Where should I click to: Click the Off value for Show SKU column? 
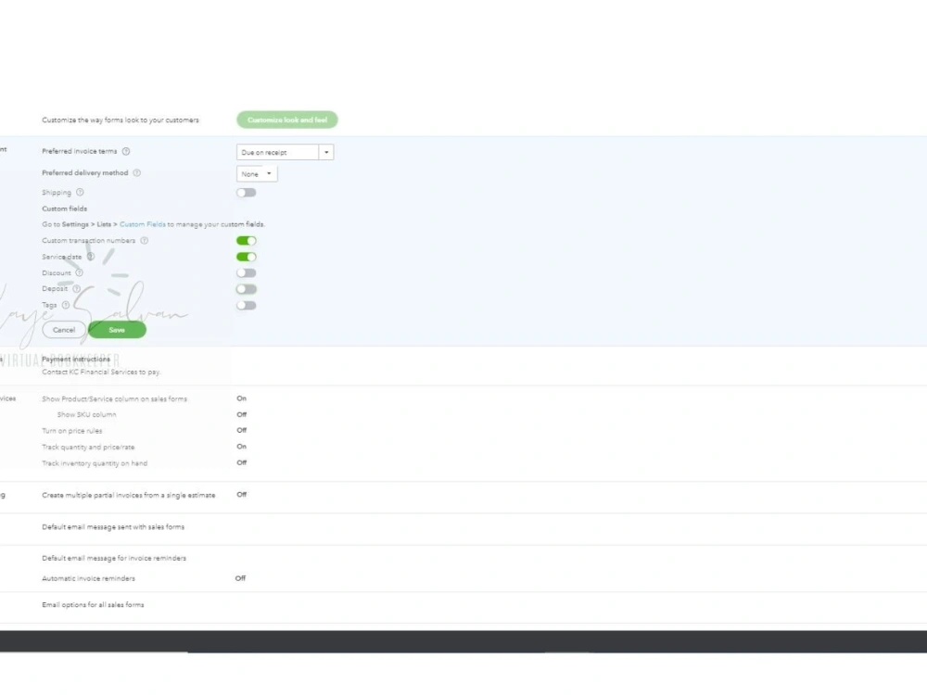pos(241,415)
